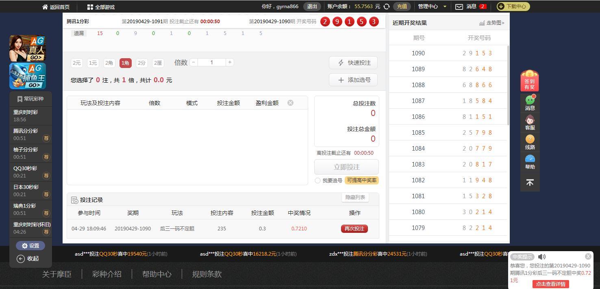The height and width of the screenshot is (289, 600).
Task: Open 设置 gear button
Action: coord(30,246)
